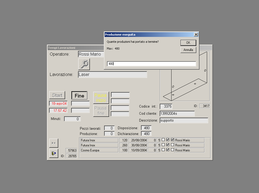This screenshot has width=259, height=193.
Task: Click the Pausa fine button
Action: pos(101,111)
